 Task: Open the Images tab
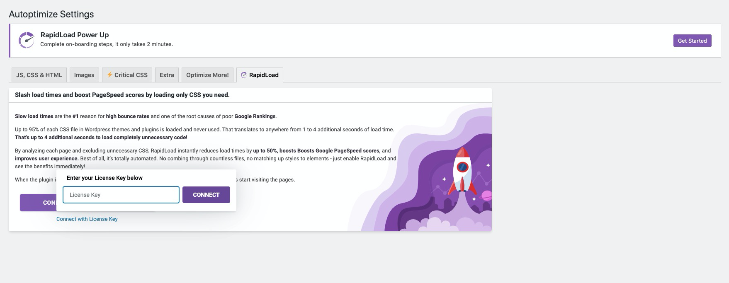point(84,75)
